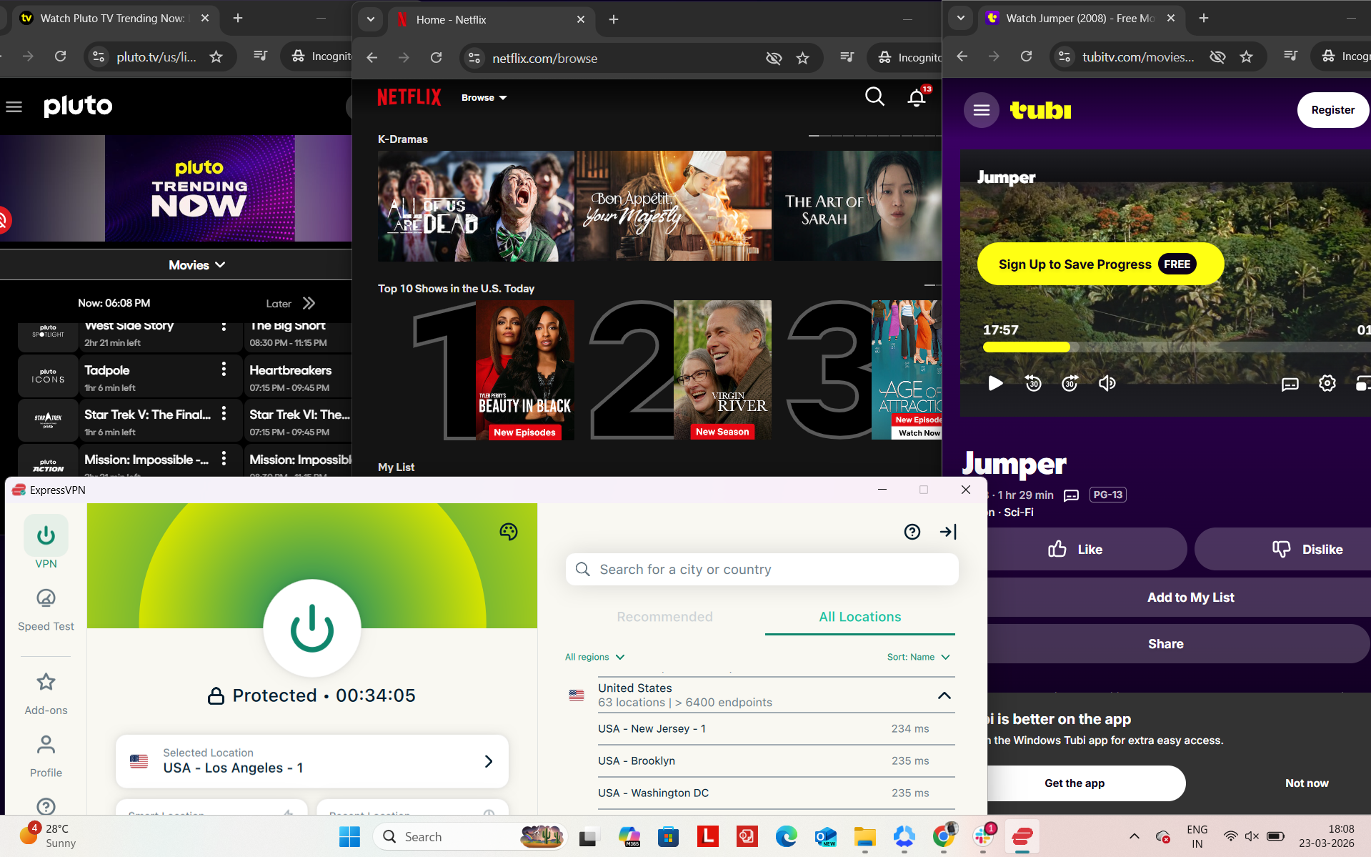Select Watch Pluto TV Trending Now tab
This screenshot has width=1371, height=857.
[x=113, y=19]
